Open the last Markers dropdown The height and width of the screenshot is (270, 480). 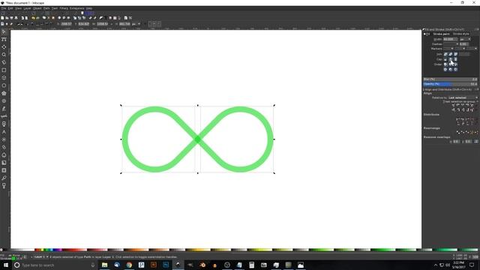(x=472, y=49)
